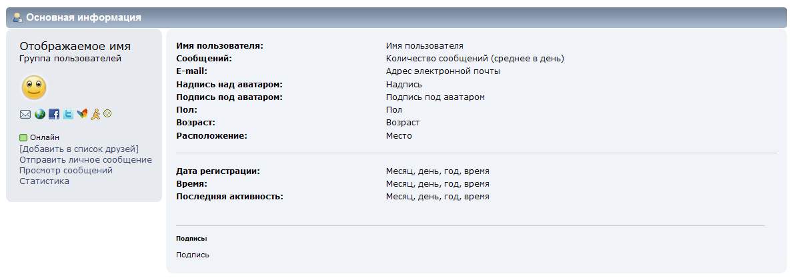Click the smiley avatar image
The image size is (793, 280).
pos(34,87)
